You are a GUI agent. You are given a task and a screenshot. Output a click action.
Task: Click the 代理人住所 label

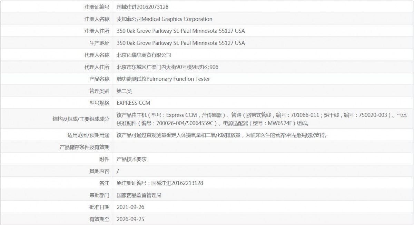97,67
